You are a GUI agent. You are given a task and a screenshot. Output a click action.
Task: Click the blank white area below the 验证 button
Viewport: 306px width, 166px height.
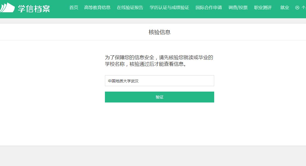[x=159, y=124]
